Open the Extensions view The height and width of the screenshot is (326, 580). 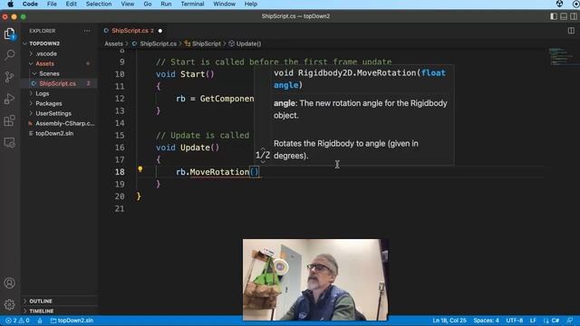coord(10,120)
